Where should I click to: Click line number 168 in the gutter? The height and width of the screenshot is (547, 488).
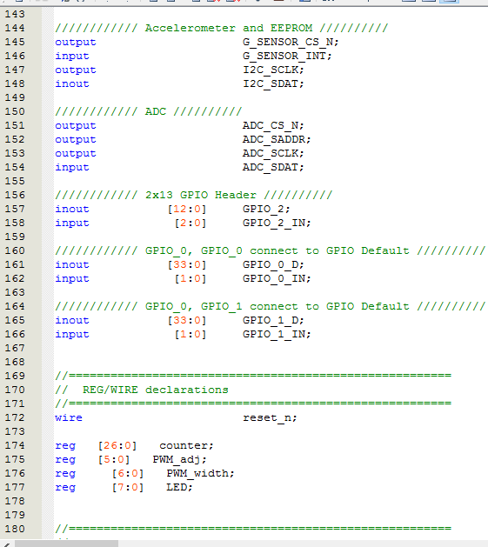click(15, 362)
